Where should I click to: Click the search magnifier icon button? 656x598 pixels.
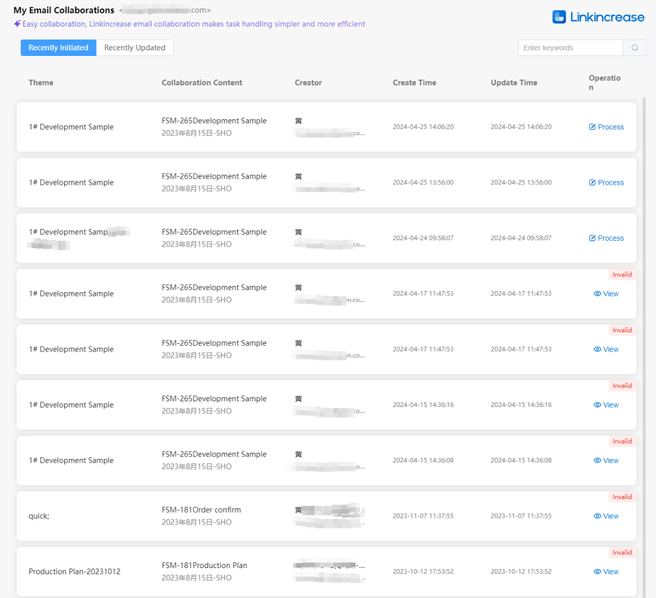click(635, 48)
